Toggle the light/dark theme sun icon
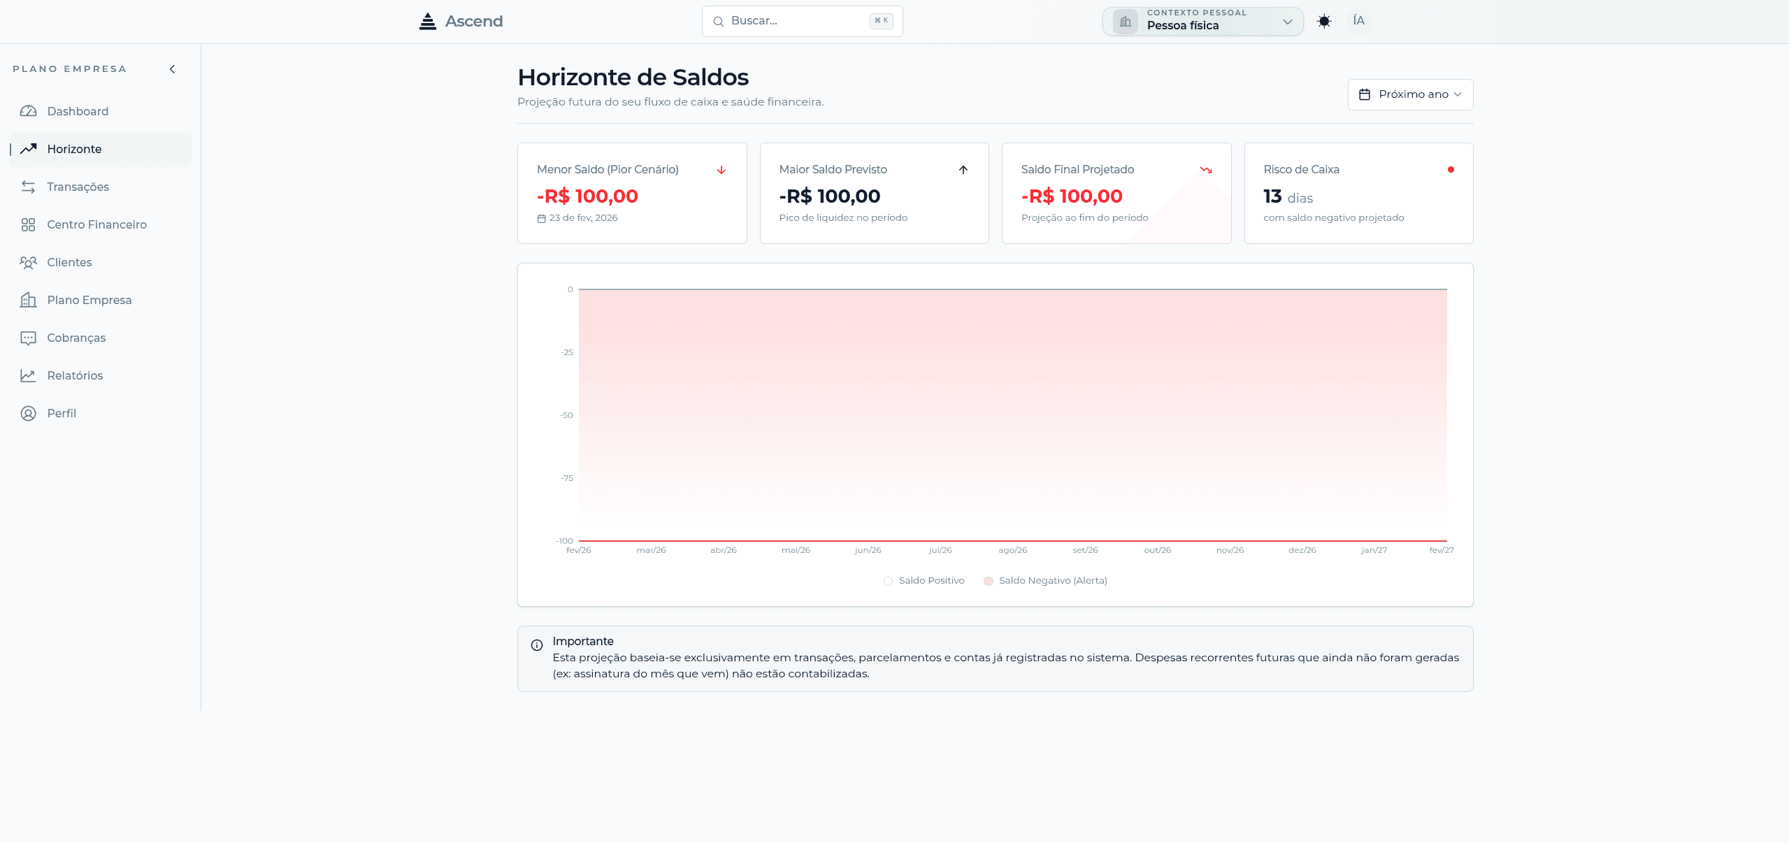This screenshot has width=1789, height=843. point(1324,21)
